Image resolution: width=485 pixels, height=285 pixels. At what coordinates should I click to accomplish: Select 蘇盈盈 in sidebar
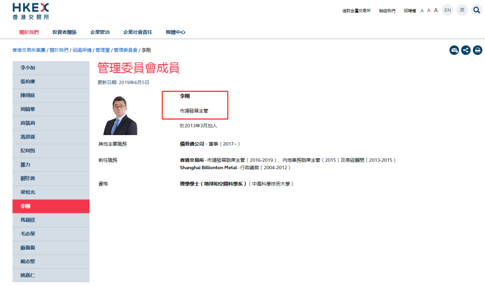pos(51,248)
